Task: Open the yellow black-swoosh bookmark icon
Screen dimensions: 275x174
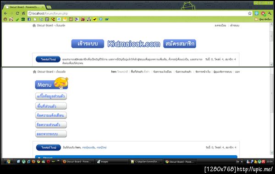Action: click(95, 19)
